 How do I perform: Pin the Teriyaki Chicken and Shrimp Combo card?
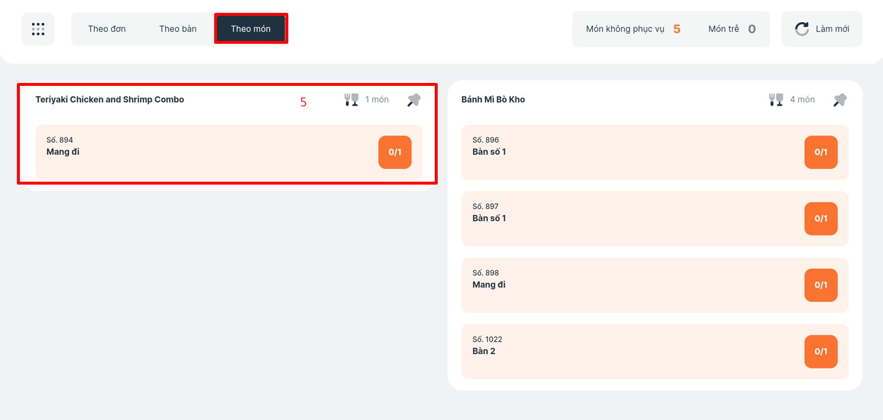coord(414,100)
